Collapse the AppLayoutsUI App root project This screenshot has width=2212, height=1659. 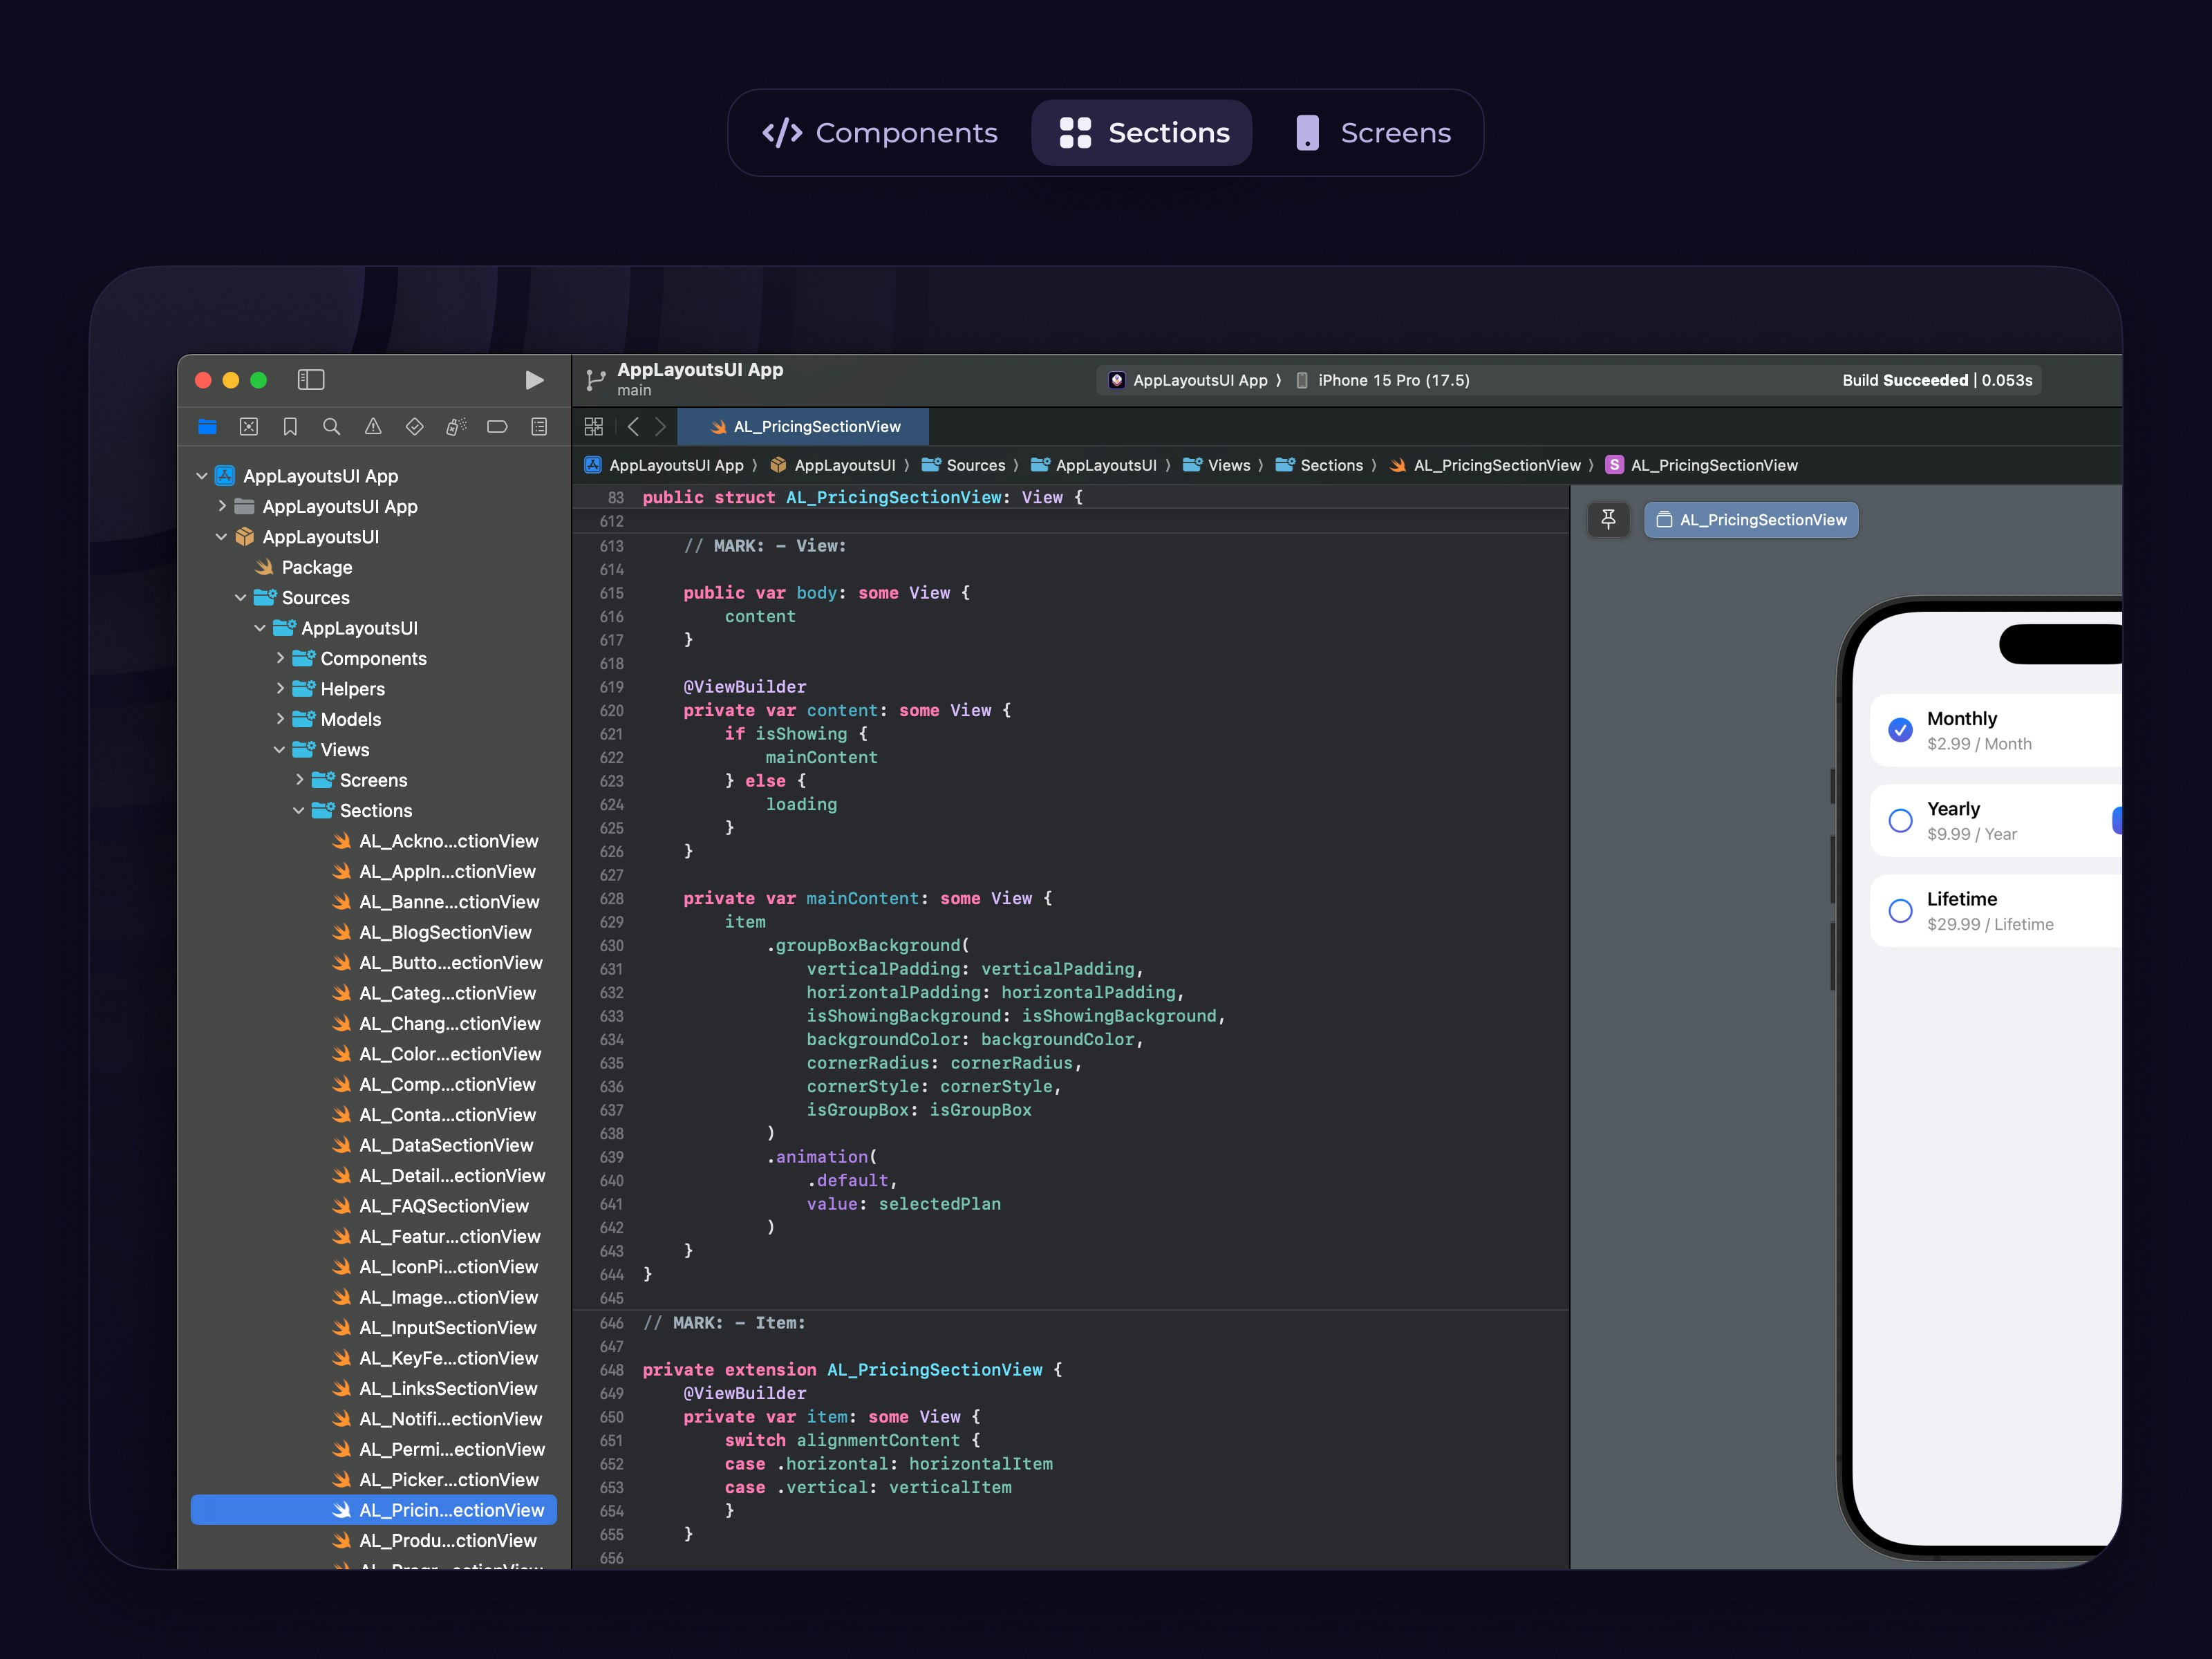(202, 476)
